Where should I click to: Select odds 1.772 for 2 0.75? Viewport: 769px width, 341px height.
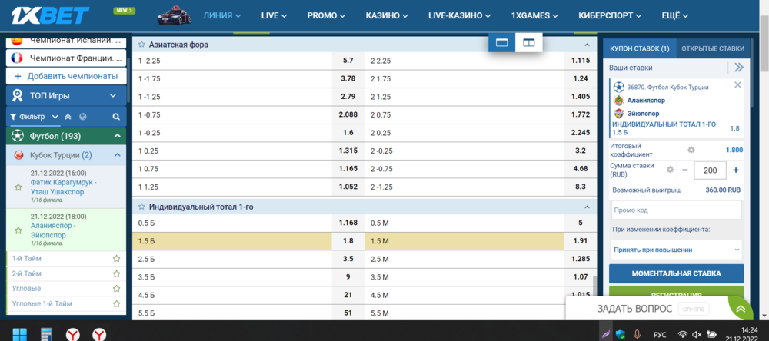click(x=581, y=114)
